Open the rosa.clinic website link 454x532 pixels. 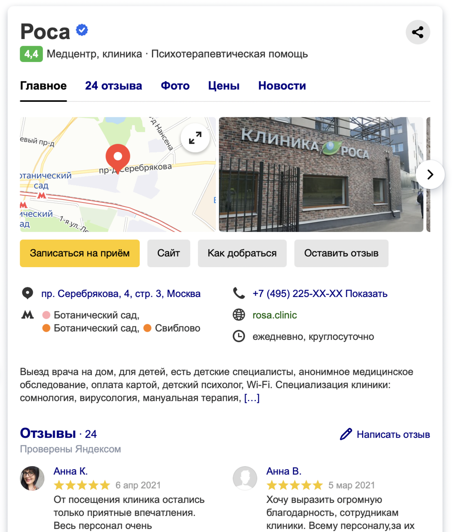point(275,315)
